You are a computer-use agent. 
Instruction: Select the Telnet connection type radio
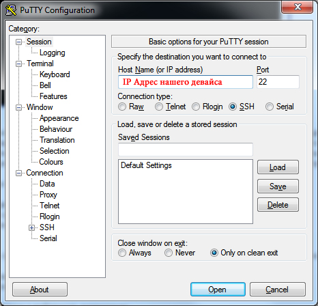tap(159, 107)
